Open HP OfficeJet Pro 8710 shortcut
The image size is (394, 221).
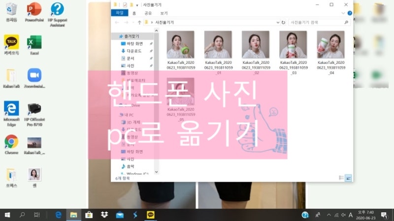click(34, 113)
